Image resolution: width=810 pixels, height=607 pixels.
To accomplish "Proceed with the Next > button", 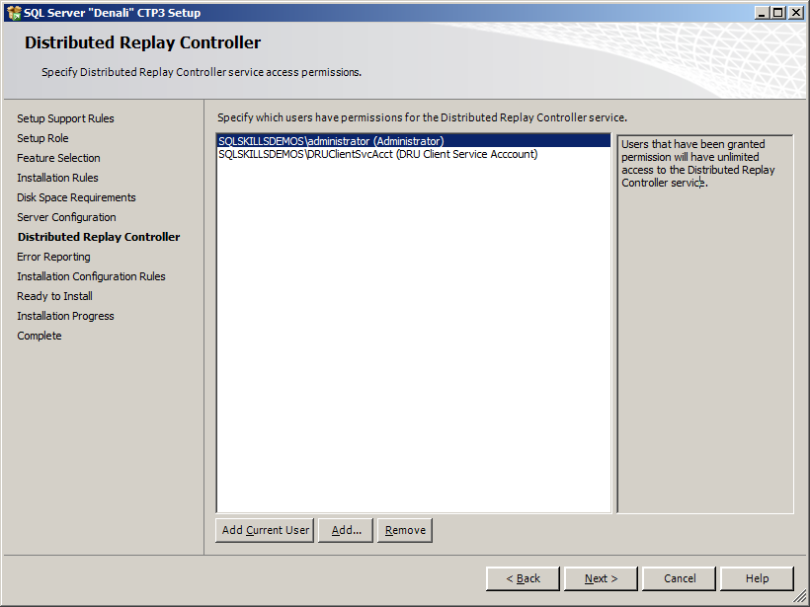I will click(x=601, y=578).
